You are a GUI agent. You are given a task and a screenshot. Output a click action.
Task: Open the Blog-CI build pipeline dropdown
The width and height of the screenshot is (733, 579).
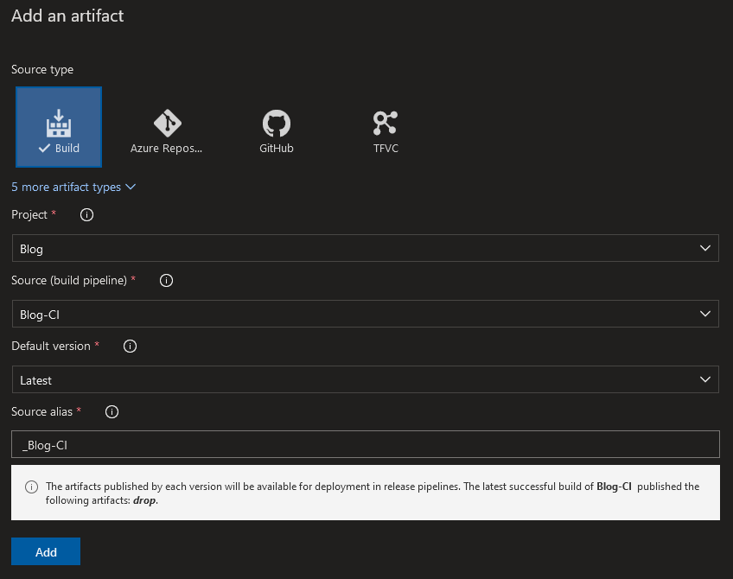click(366, 314)
